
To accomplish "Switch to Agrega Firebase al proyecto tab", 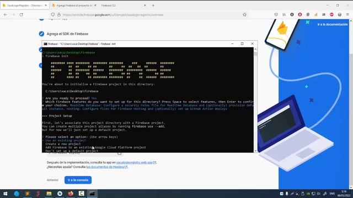I will [74, 5].
